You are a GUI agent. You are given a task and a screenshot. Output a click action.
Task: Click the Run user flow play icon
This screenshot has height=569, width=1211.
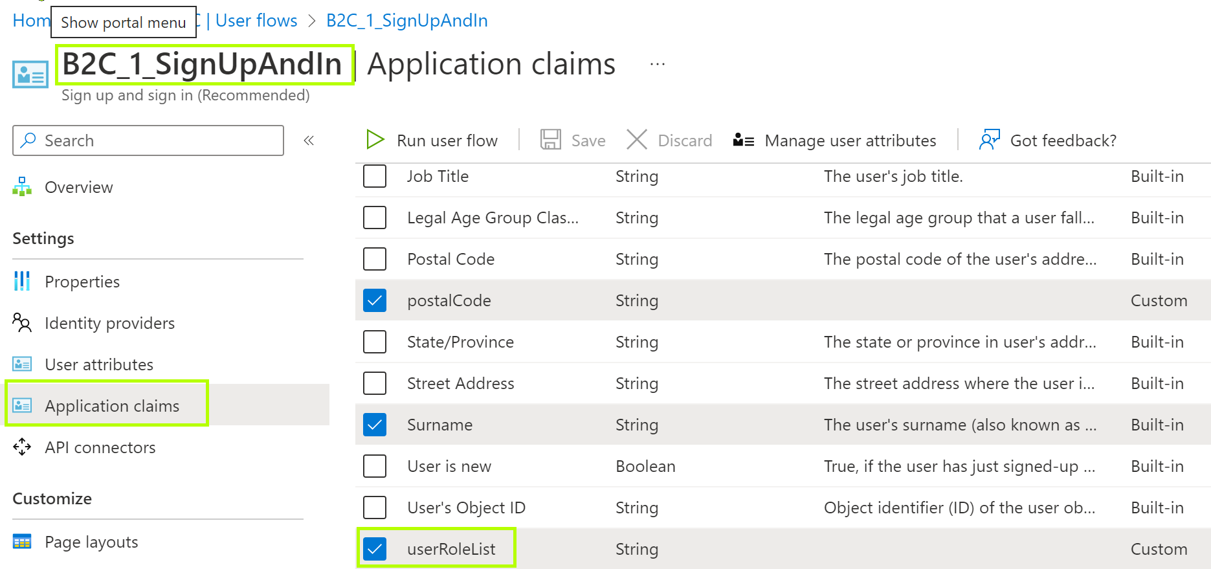point(375,140)
